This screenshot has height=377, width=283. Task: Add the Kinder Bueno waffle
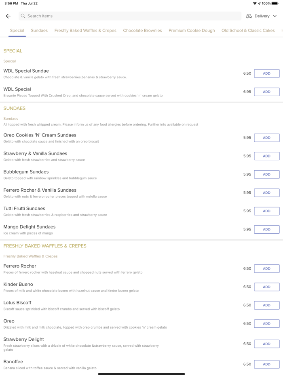click(266, 287)
